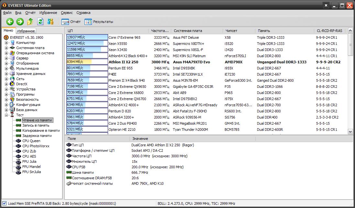Viewport: 355px width, 208px height.
Task: Expand the Операционная система tree node
Action: click(x=6, y=53)
